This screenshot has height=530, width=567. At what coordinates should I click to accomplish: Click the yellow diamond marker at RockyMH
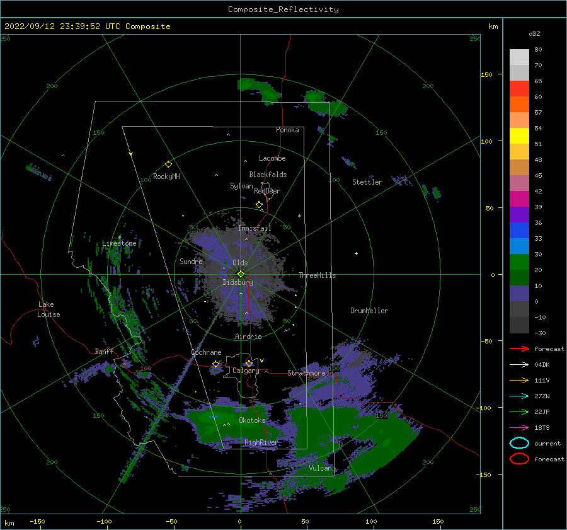pos(168,164)
